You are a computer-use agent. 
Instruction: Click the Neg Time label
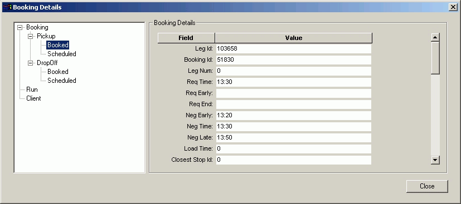click(200, 127)
